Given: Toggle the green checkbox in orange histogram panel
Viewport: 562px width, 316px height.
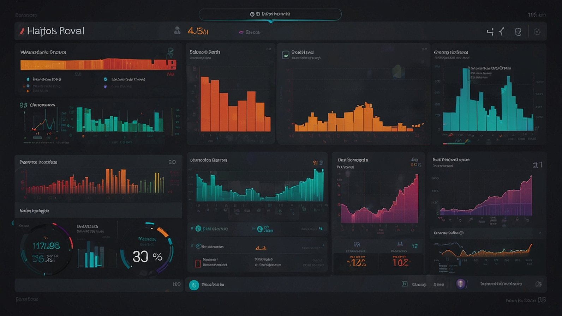Looking at the screenshot, I should pos(286,55).
